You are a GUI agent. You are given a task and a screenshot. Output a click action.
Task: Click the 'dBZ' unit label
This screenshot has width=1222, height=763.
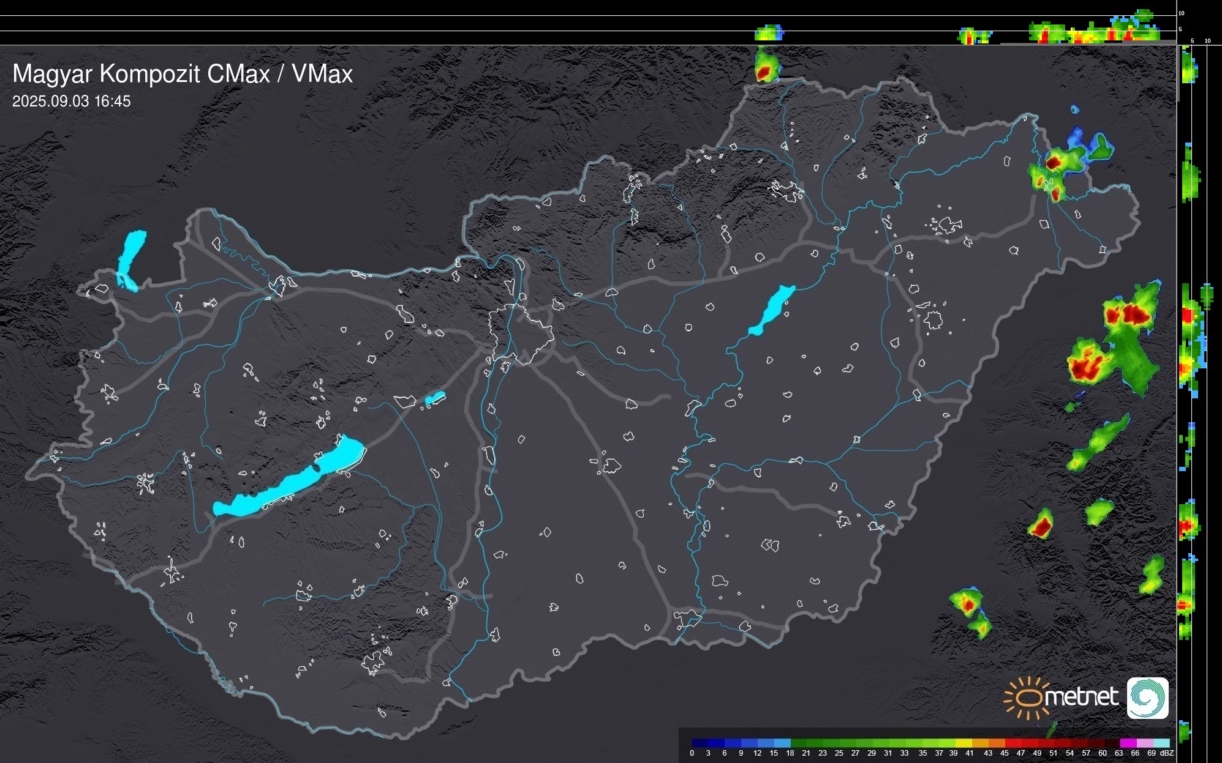pyautogui.click(x=1167, y=753)
